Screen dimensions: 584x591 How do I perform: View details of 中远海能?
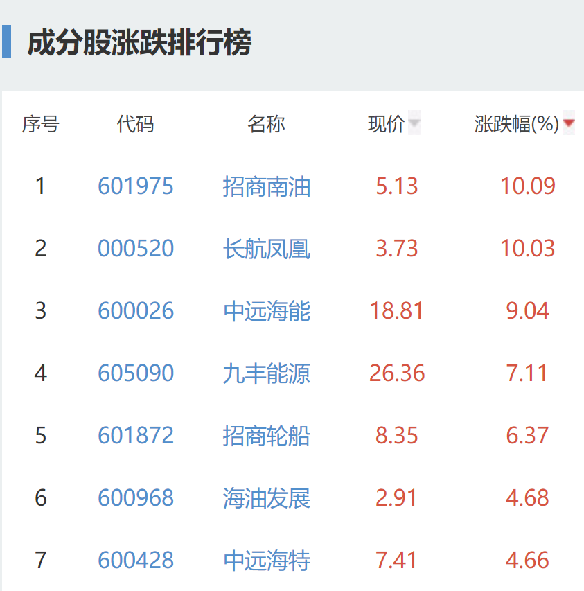tap(267, 310)
